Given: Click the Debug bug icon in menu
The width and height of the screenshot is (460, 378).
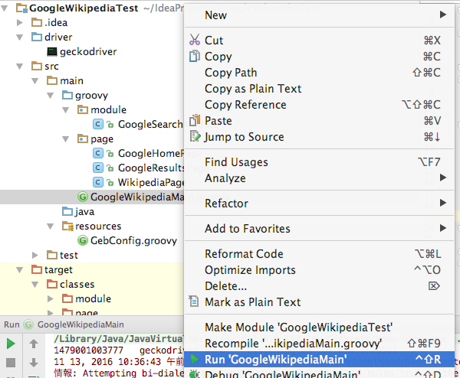Looking at the screenshot, I should pyautogui.click(x=194, y=374).
